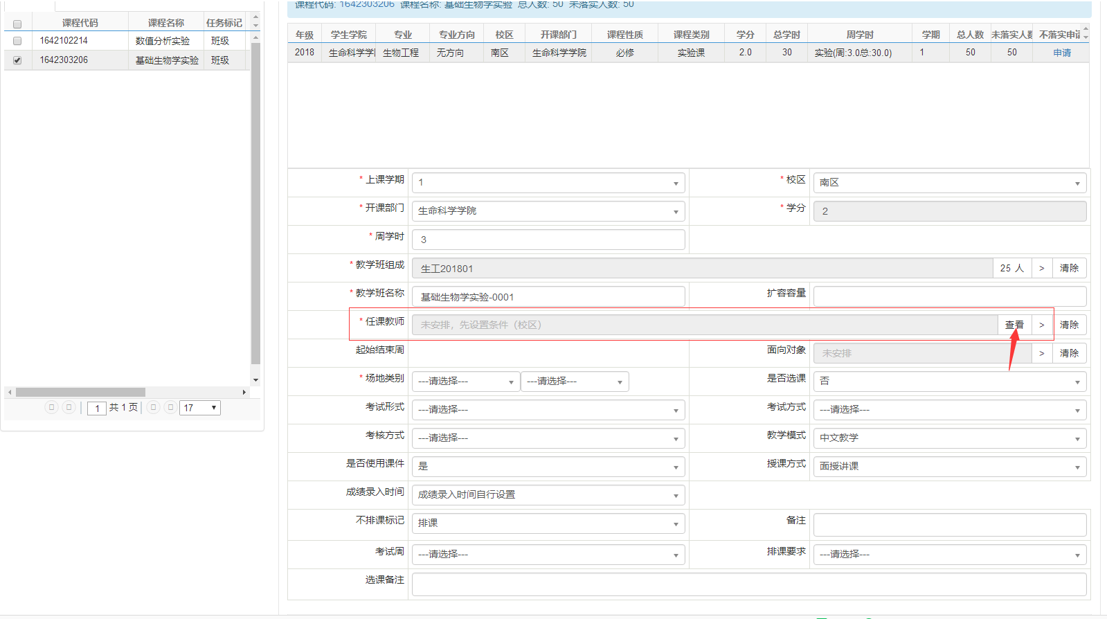Uncheck the box for course 1642303206
The image size is (1107, 619).
pyautogui.click(x=17, y=60)
